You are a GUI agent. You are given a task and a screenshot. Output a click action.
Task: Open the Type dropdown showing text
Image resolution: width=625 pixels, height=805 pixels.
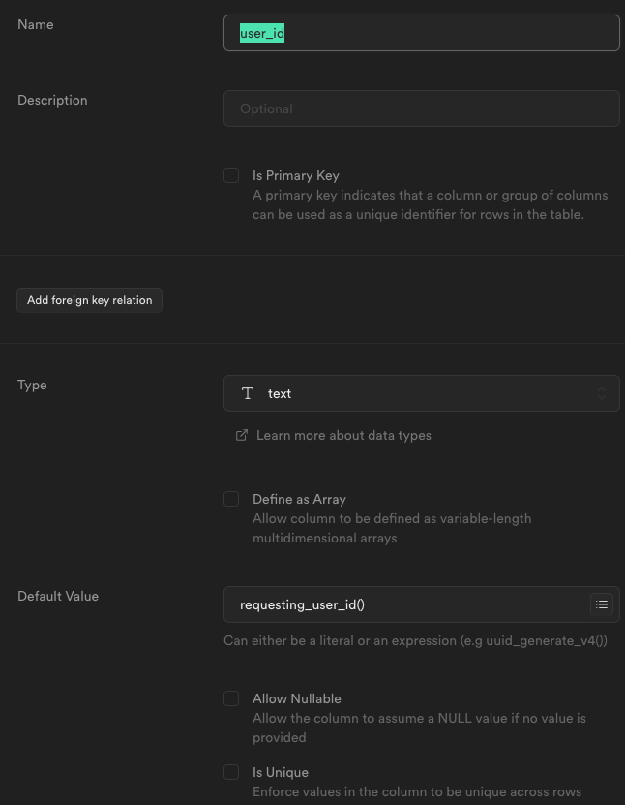(421, 393)
